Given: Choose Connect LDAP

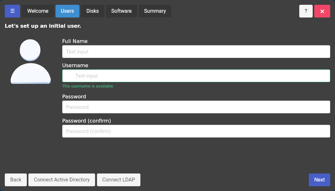Looking at the screenshot, I should (x=118, y=180).
